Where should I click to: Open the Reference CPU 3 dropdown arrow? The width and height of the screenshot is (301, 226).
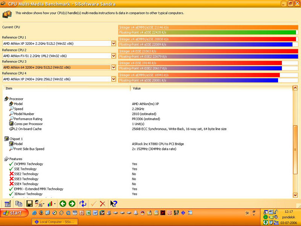point(114,67)
